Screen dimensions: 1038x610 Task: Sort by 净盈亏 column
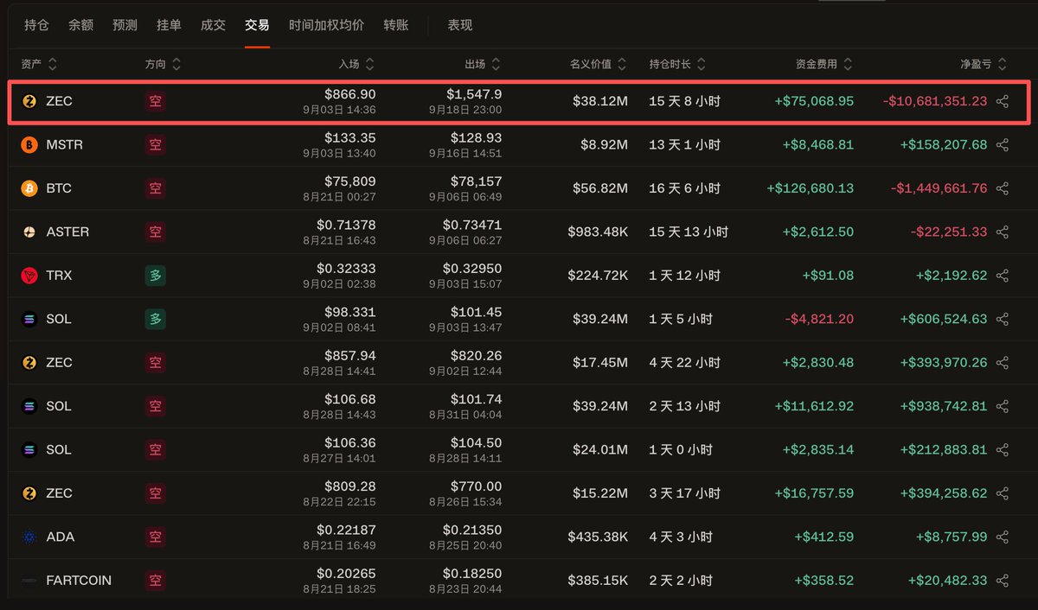(x=984, y=64)
